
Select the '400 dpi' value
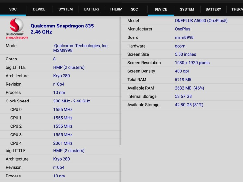pyautogui.click(x=182, y=71)
